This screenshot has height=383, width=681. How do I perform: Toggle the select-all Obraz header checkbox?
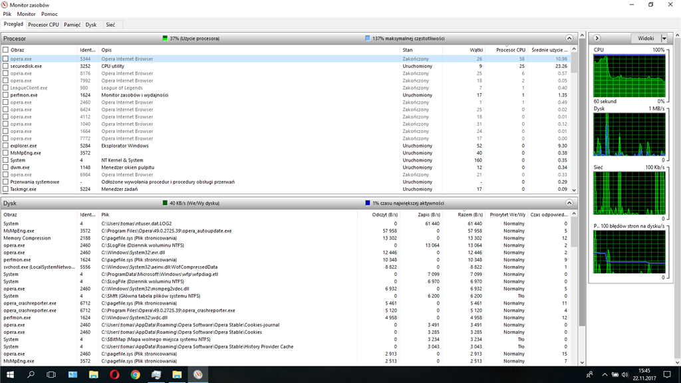(x=5, y=50)
